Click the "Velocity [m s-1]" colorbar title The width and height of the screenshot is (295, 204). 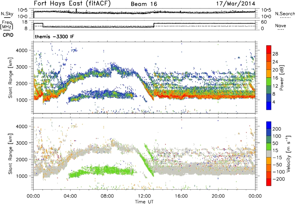[288, 154]
